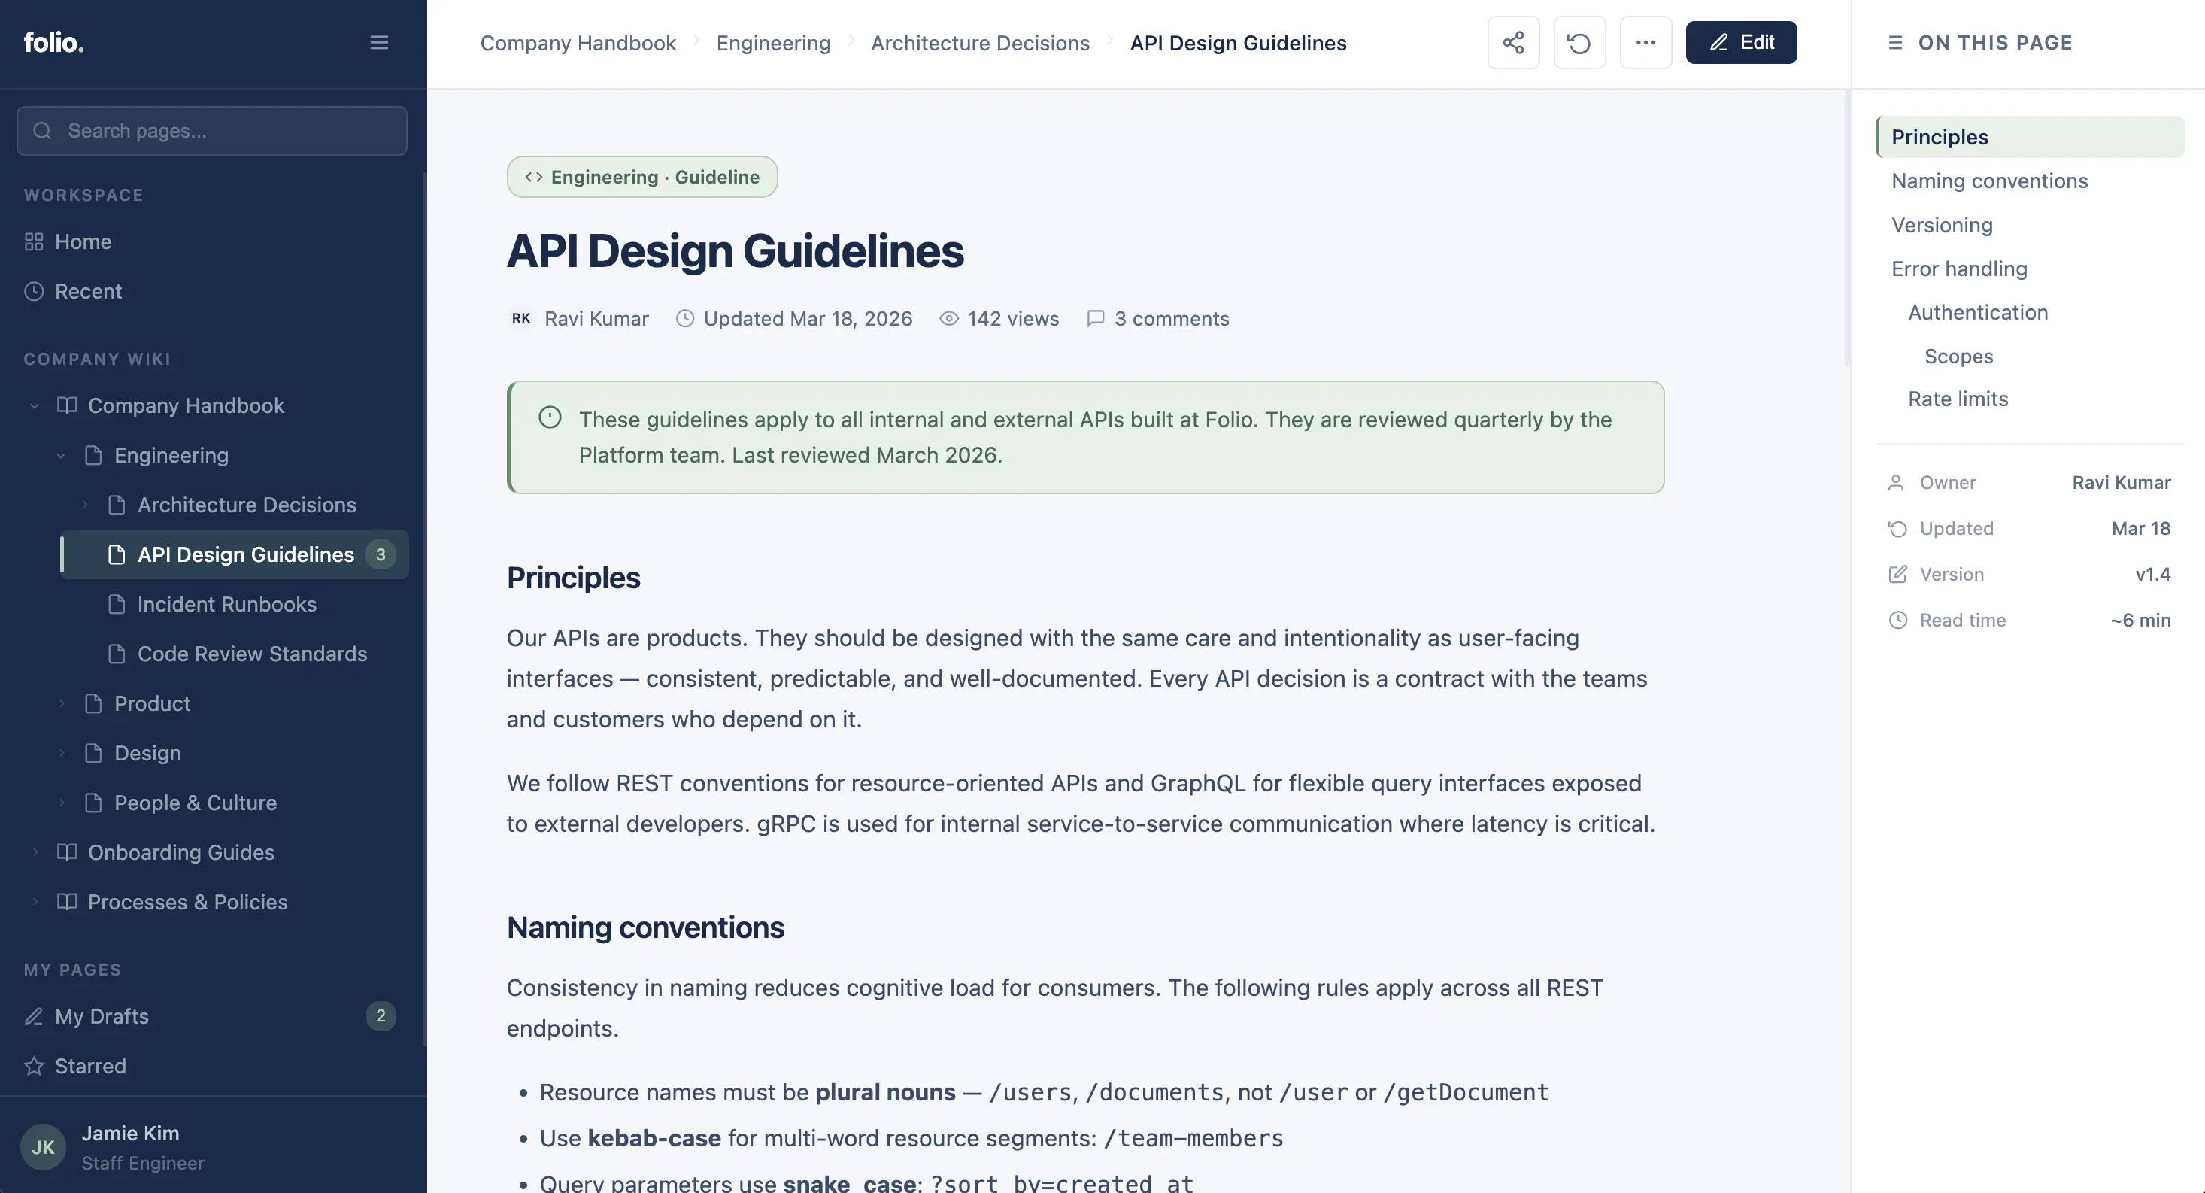Click the search magnifier icon
Viewport: 2205px width, 1193px height.
pyautogui.click(x=42, y=131)
